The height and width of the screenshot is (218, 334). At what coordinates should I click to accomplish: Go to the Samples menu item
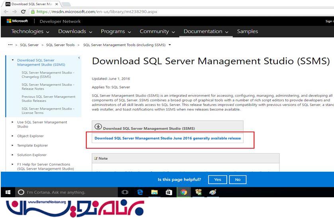247,31
